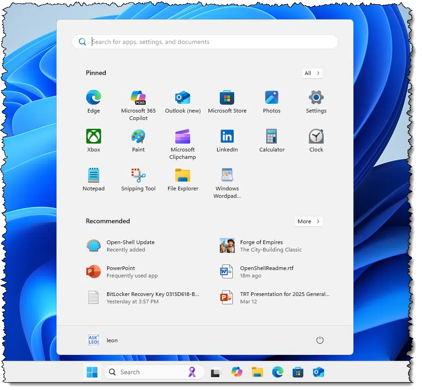This screenshot has height=390, width=422.
Task: Open the Edge pinned app
Action: pos(95,102)
